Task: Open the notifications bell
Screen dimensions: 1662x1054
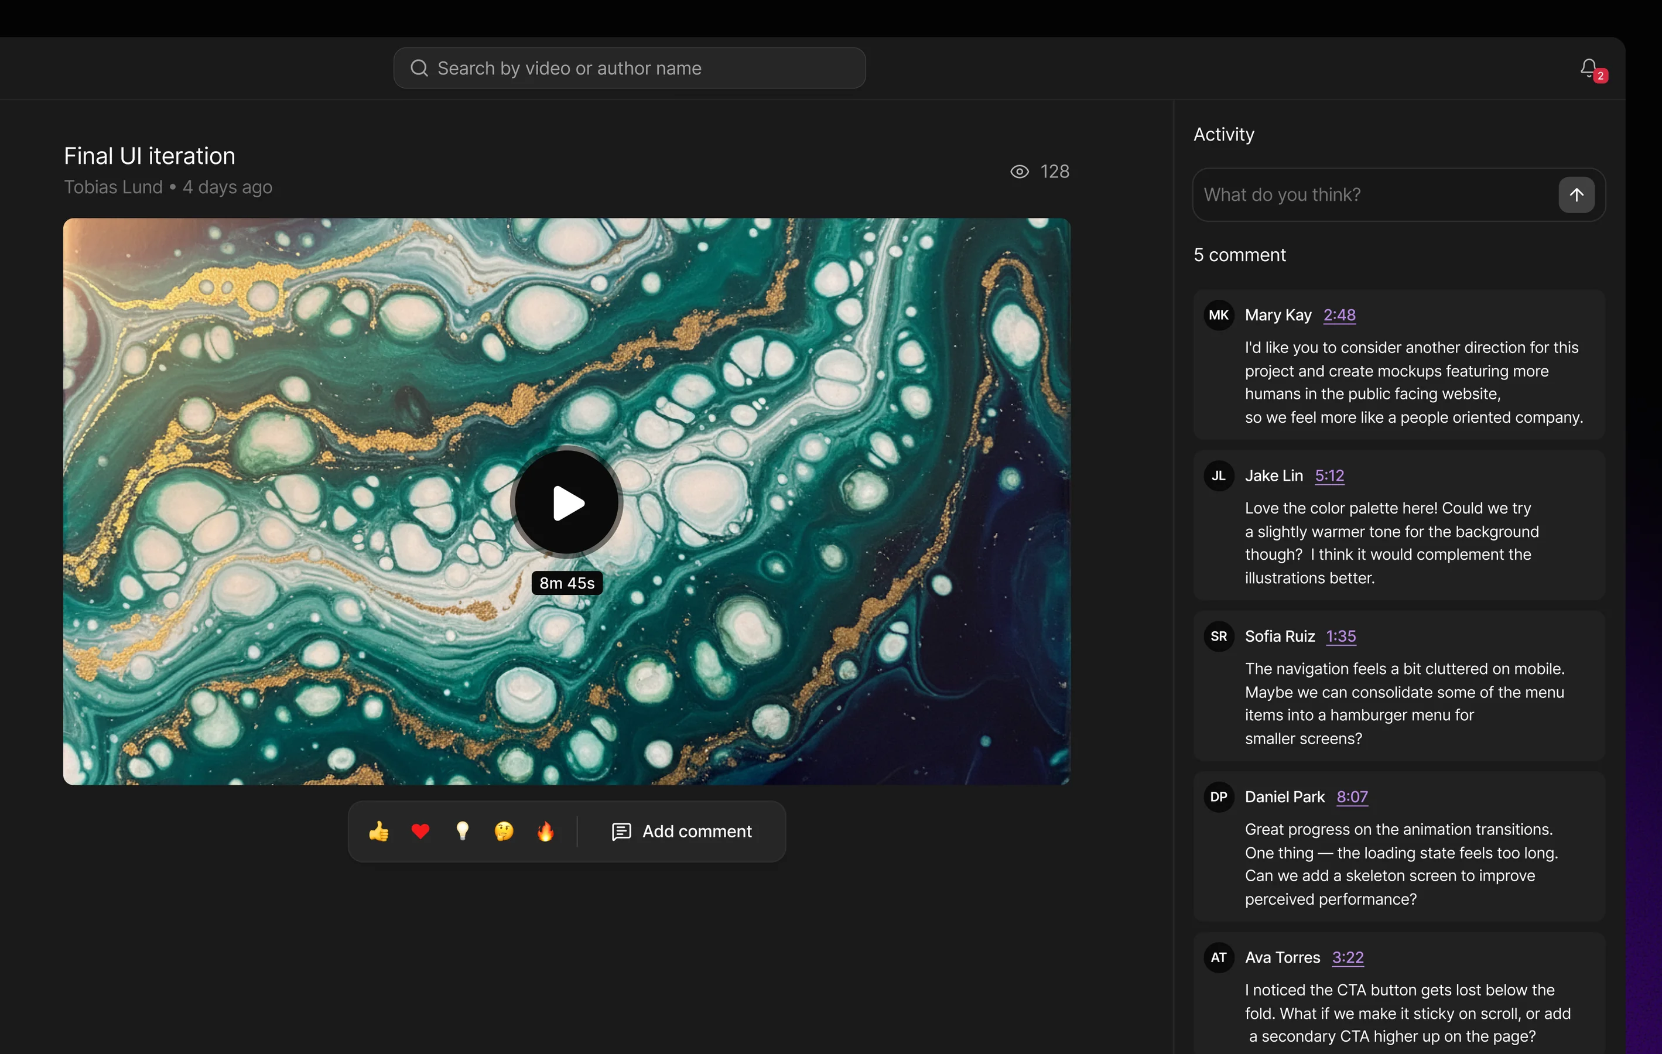Action: tap(1588, 68)
